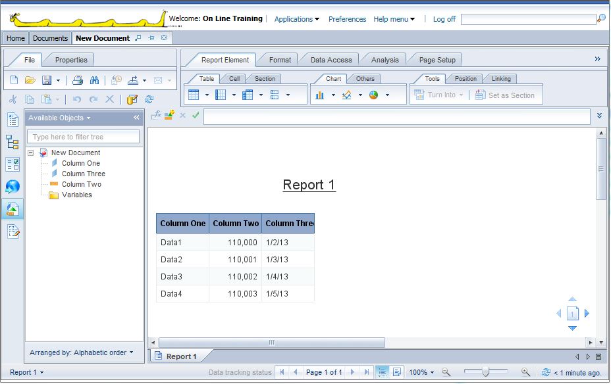This screenshot has width=611, height=384.
Task: Click the Log off link
Action: pyautogui.click(x=444, y=19)
